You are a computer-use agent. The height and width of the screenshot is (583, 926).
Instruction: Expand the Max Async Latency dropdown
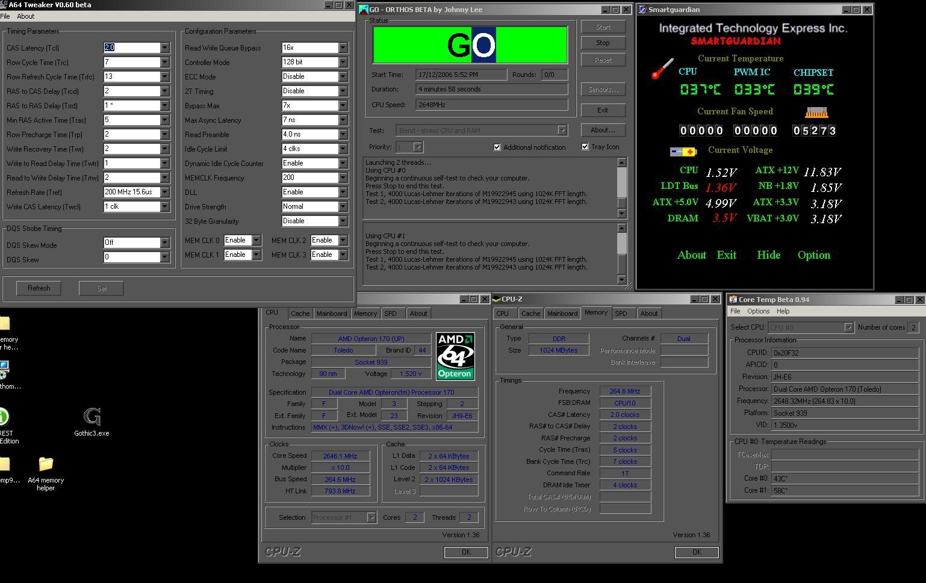[x=343, y=120]
